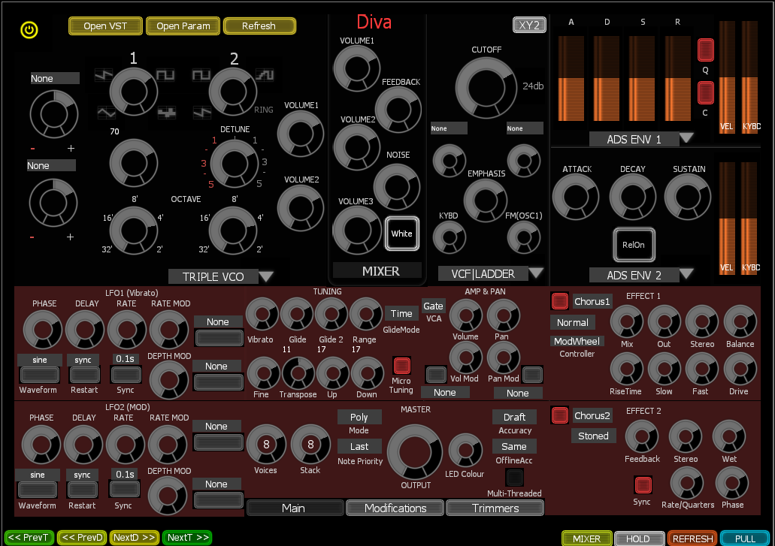Image resolution: width=775 pixels, height=546 pixels.
Task: Toggle the Effect 2 red enable button
Action: [x=559, y=415]
